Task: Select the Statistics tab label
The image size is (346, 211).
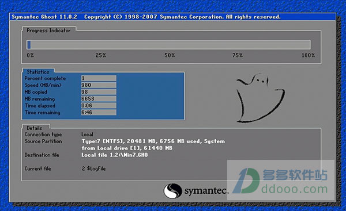Action: pos(38,72)
